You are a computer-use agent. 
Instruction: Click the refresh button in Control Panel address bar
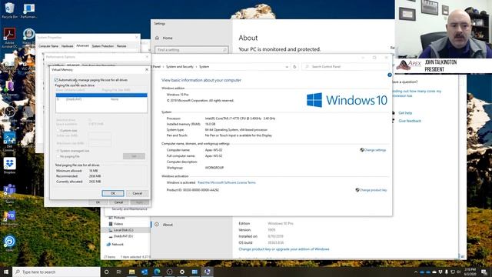(x=294, y=67)
